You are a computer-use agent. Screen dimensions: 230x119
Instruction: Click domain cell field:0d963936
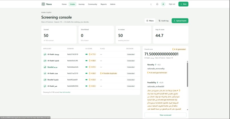[x=73, y=86]
